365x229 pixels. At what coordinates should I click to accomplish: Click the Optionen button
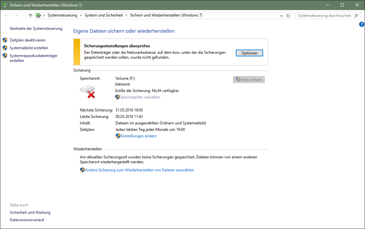click(x=249, y=53)
